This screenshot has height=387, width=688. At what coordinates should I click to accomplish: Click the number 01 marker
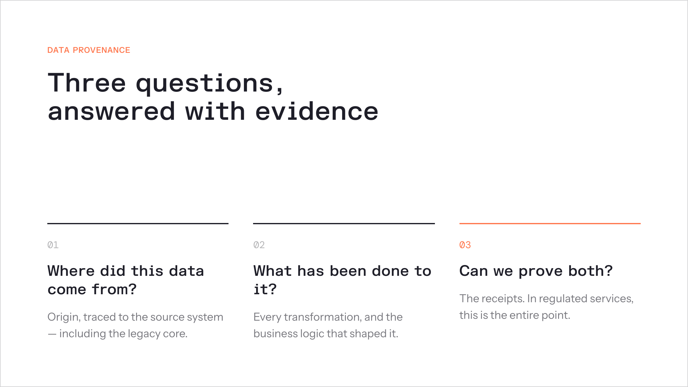[x=53, y=245]
